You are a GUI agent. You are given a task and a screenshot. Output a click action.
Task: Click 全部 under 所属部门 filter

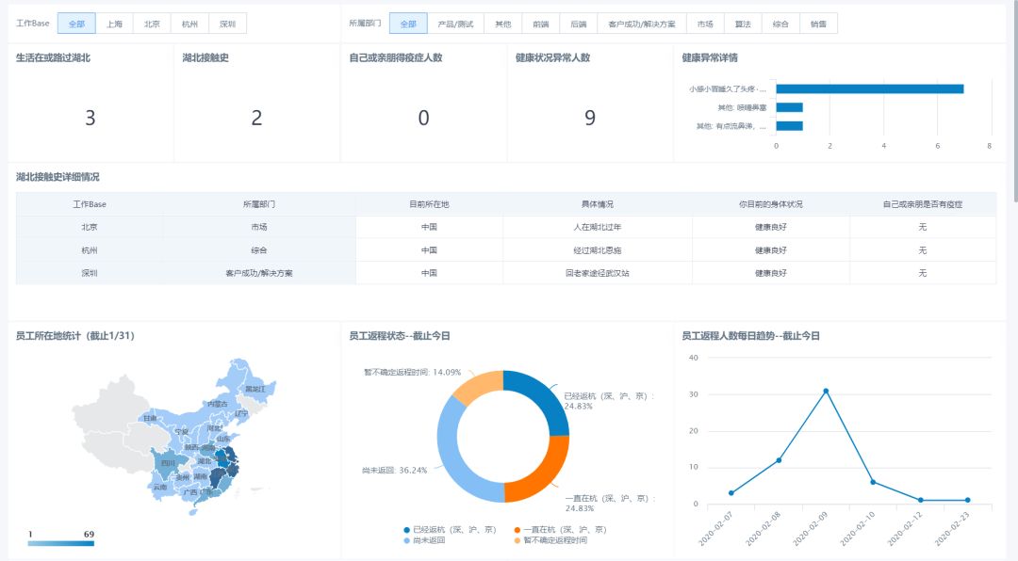(x=408, y=24)
